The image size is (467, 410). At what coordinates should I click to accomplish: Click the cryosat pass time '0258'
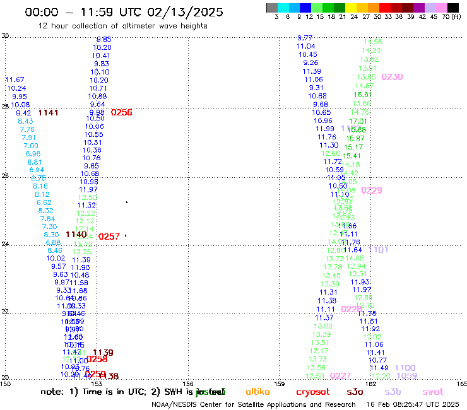[x=97, y=359]
